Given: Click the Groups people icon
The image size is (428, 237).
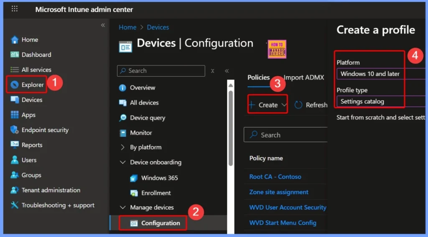Looking at the screenshot, I should coord(15,175).
